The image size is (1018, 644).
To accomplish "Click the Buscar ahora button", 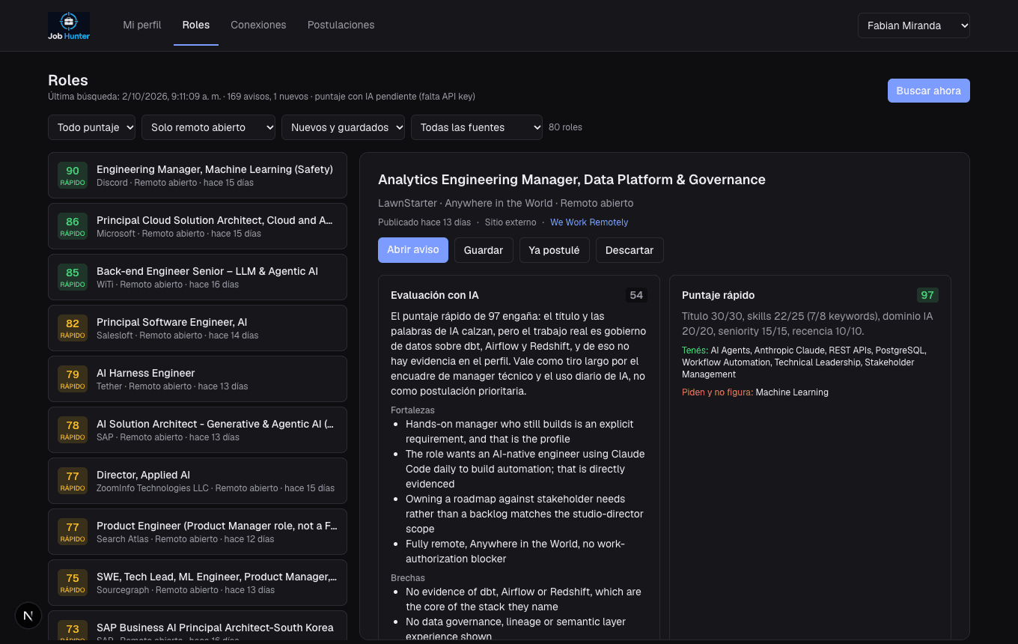I will (928, 91).
